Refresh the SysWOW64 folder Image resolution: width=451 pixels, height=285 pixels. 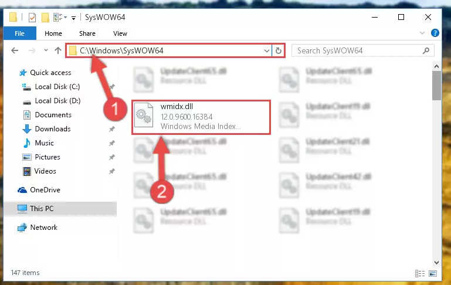pyautogui.click(x=278, y=51)
